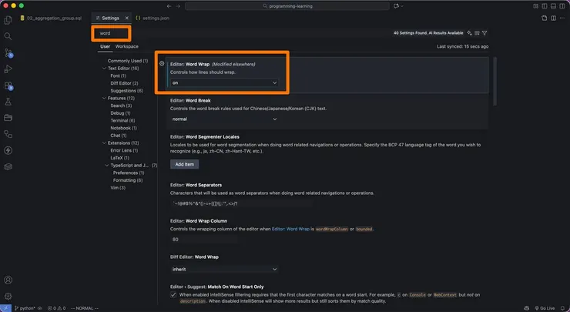Click Open Settings JSON icon

[544, 18]
